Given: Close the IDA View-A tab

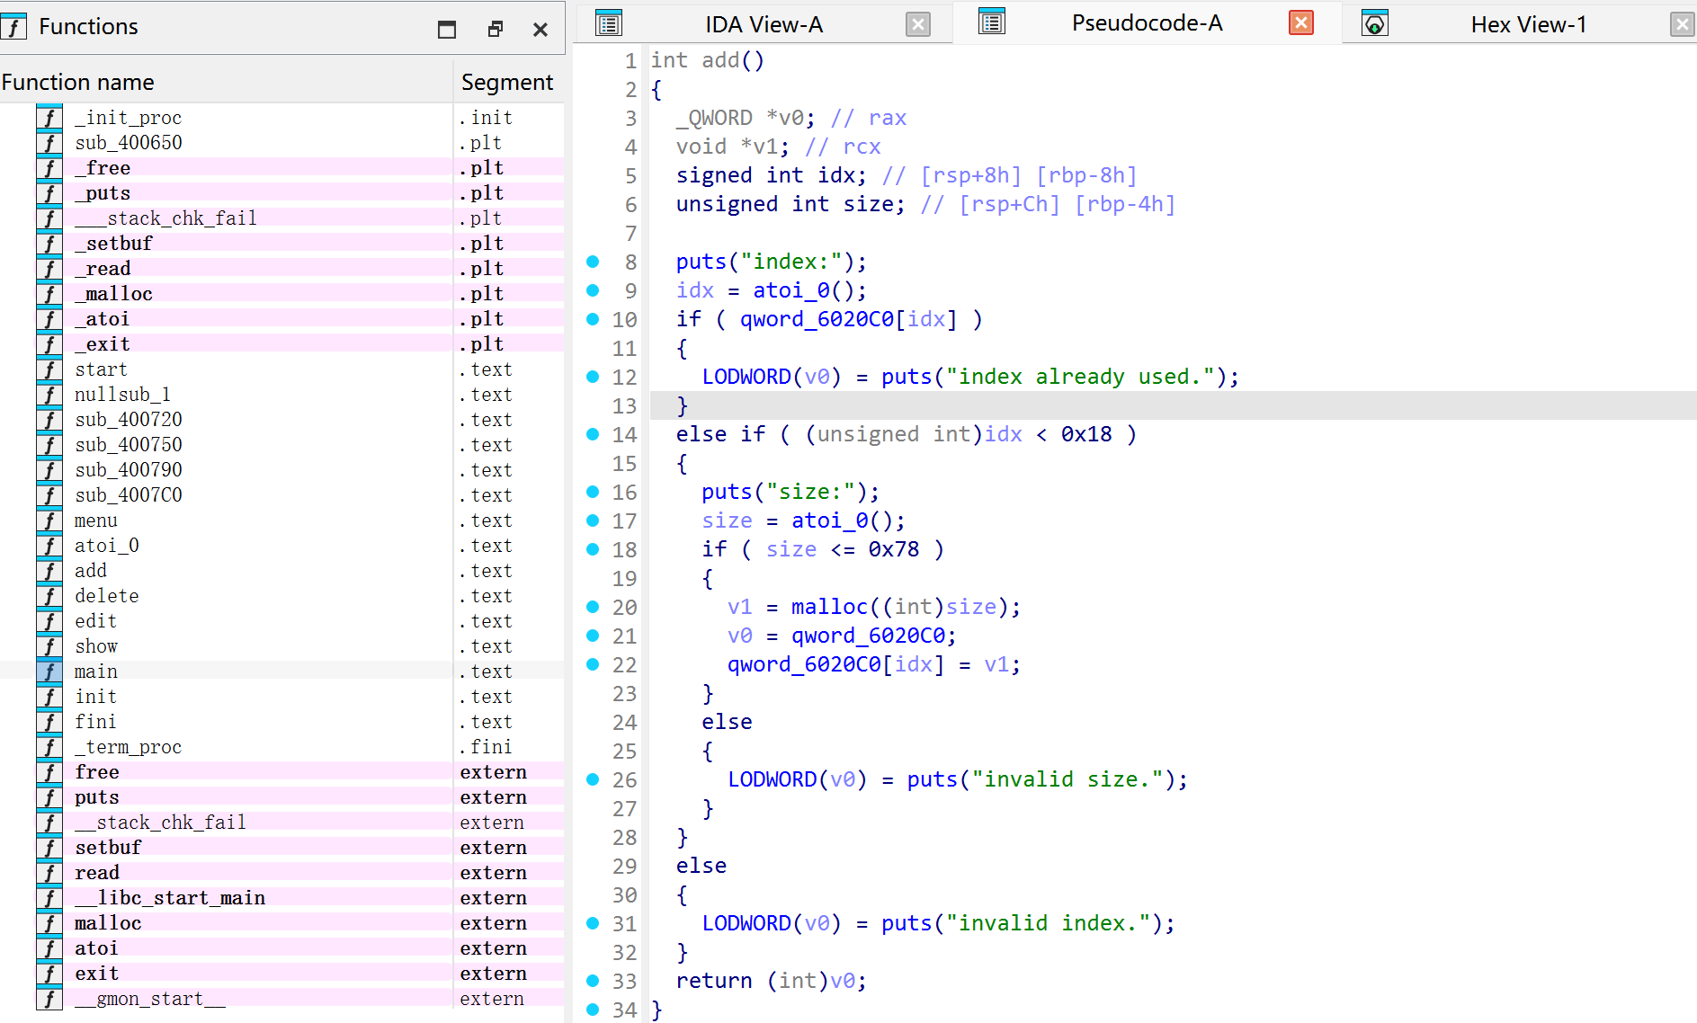Looking at the screenshot, I should [917, 24].
